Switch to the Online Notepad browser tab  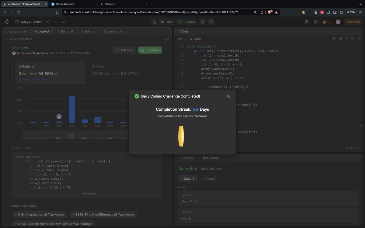point(73,4)
